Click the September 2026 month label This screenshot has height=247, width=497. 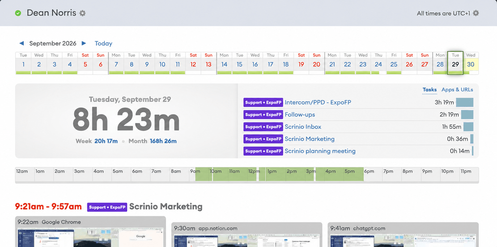(x=53, y=43)
